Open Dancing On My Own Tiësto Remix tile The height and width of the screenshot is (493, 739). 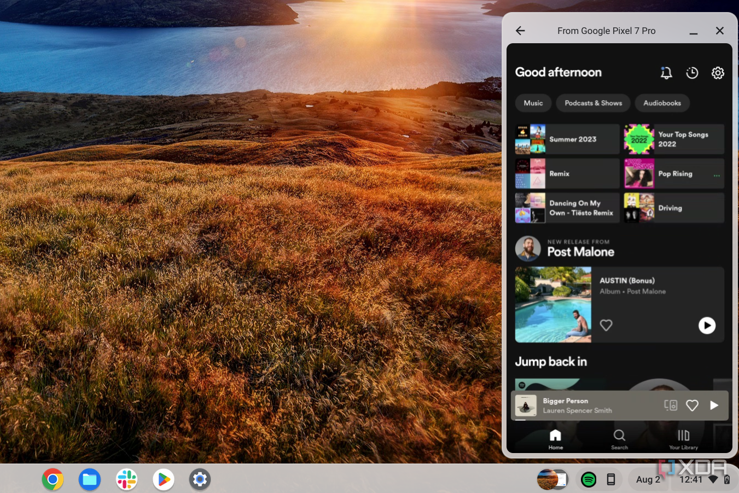coord(567,208)
